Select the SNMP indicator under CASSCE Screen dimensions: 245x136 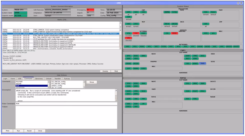click(x=202, y=83)
